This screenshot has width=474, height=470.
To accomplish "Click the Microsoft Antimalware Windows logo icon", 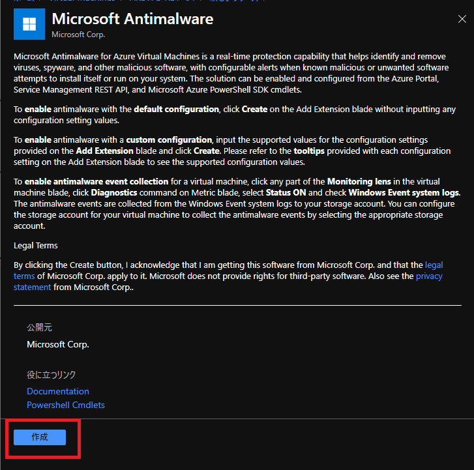I will [29, 24].
